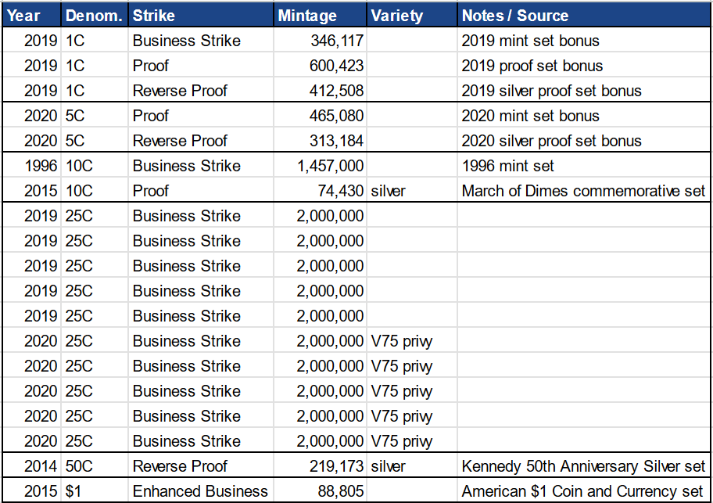
Task: Select the Notes / Source header
Action: pos(583,16)
